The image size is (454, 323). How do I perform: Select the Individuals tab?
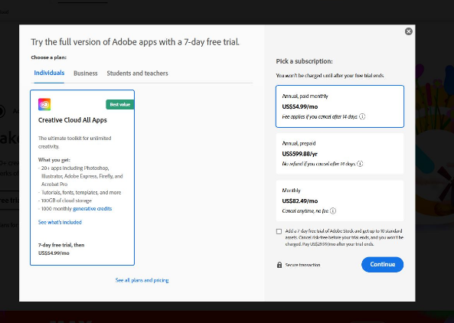[49, 73]
